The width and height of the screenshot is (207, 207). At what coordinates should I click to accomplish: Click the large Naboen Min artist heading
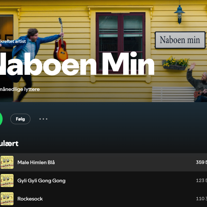click(x=77, y=64)
